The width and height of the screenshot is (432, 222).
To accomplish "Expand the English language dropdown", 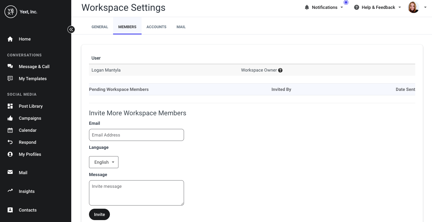I will 104,162.
